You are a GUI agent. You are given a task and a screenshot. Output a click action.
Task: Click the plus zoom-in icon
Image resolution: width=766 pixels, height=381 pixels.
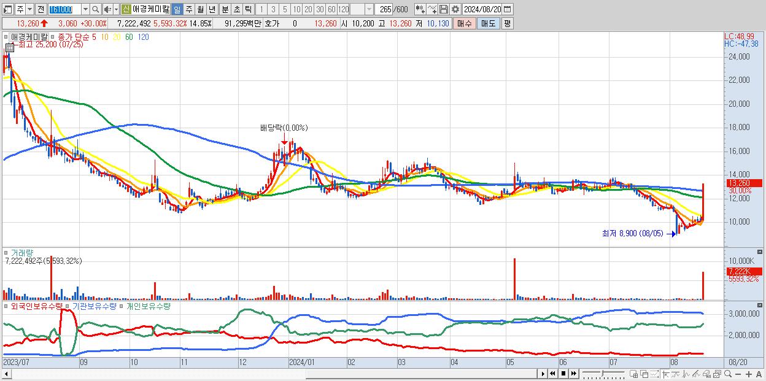click(x=748, y=374)
